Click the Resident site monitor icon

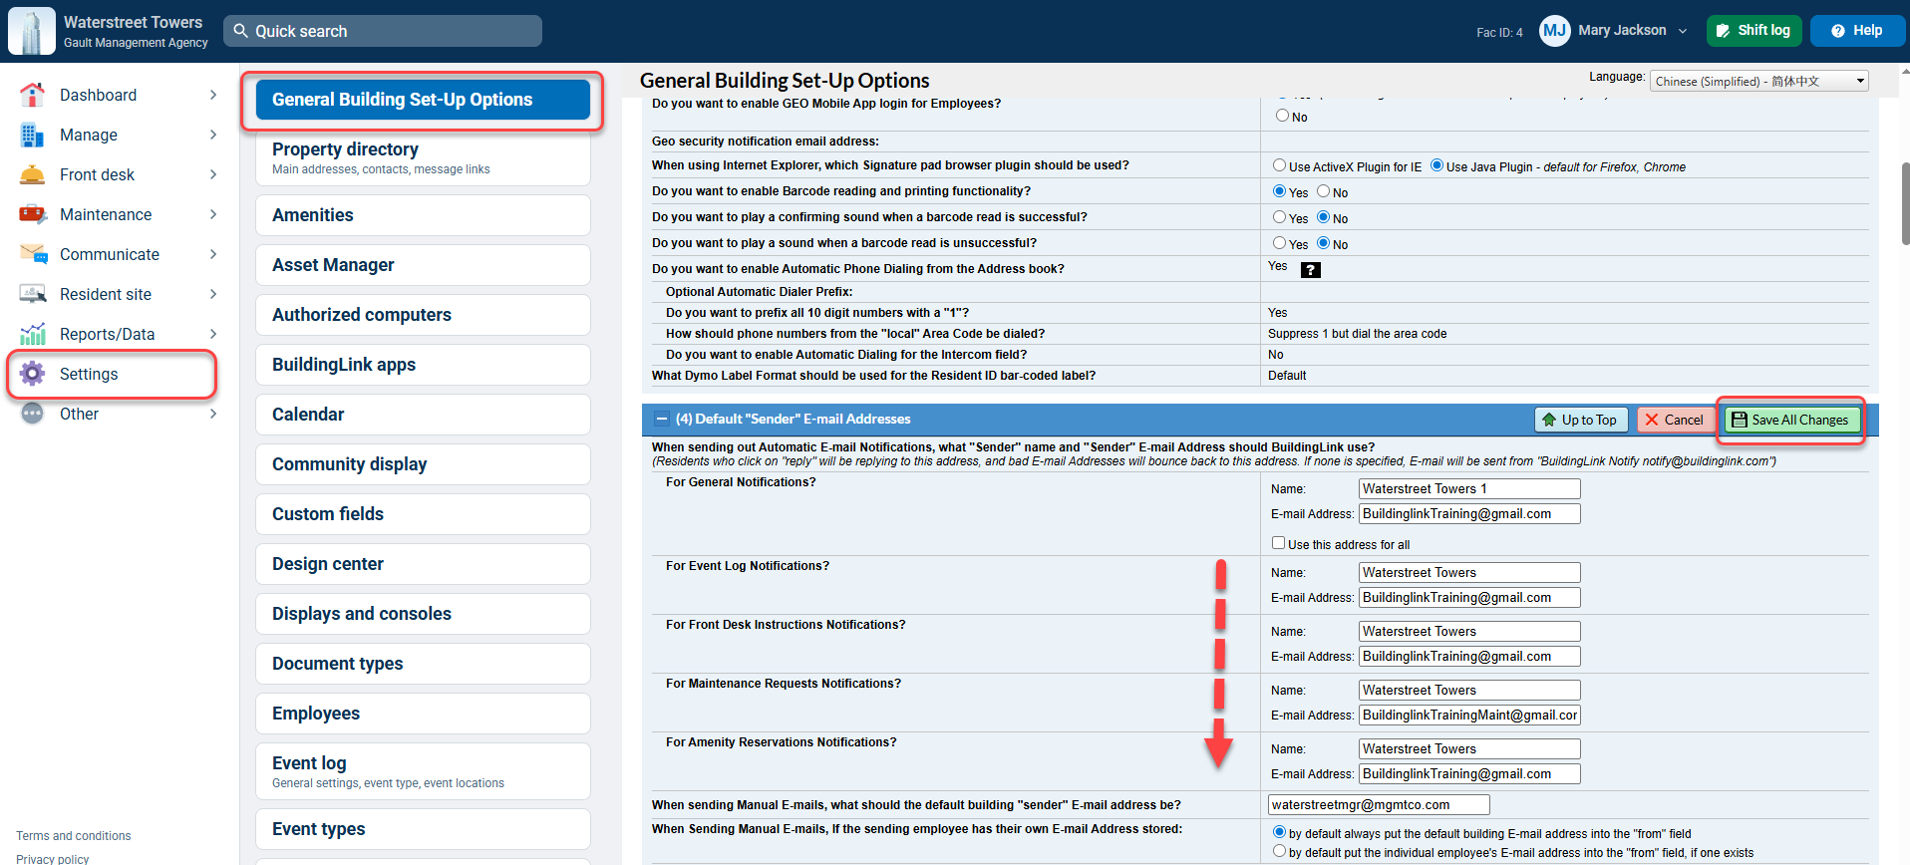pyautogui.click(x=33, y=294)
